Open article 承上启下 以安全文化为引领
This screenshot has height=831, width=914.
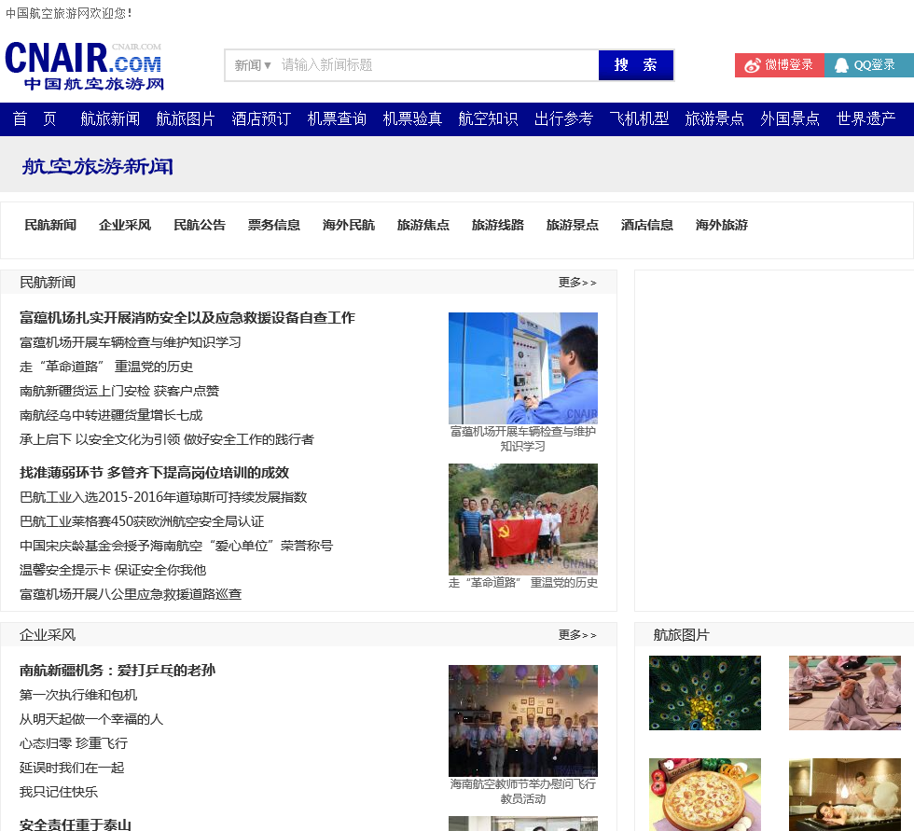click(x=167, y=439)
